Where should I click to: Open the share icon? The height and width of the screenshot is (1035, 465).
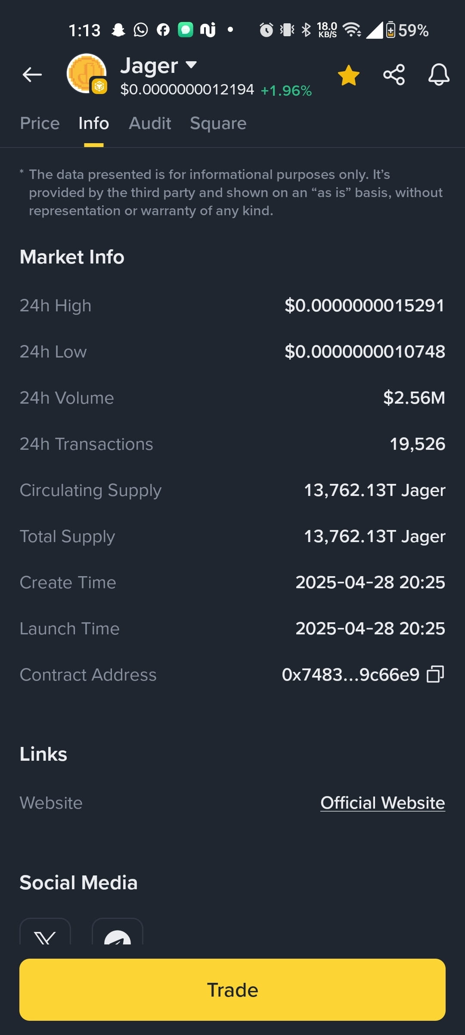coord(394,75)
